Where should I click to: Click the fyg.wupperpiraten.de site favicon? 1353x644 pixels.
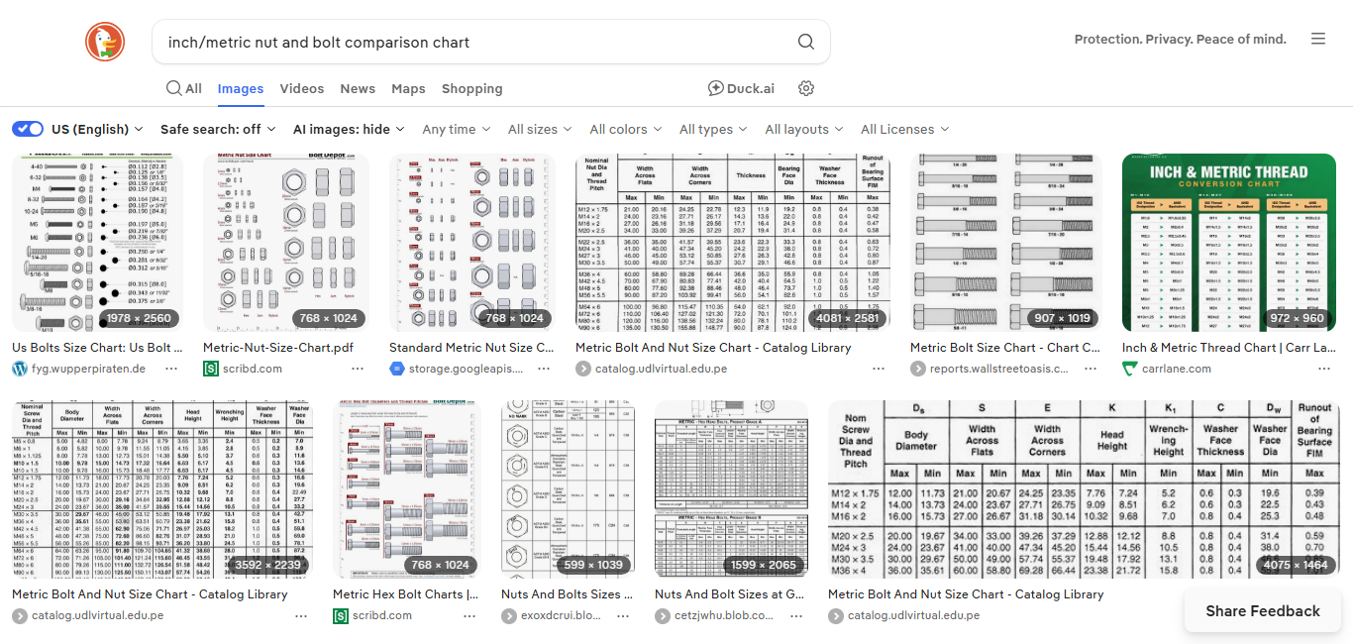coord(20,369)
